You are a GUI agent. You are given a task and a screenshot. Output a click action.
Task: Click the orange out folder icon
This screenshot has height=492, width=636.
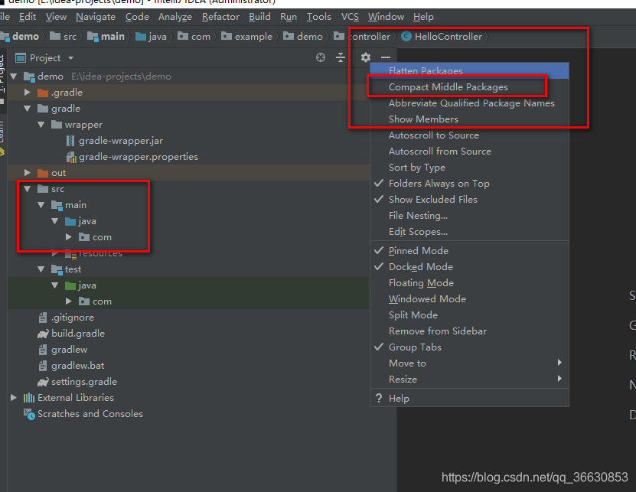(43, 173)
